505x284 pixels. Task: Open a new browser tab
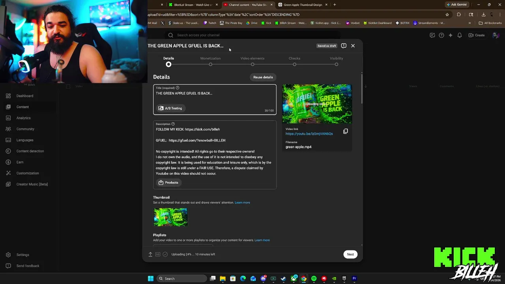335,5
